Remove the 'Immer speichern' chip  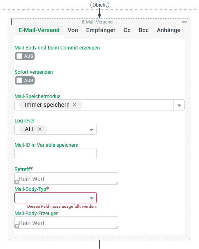[75, 105]
